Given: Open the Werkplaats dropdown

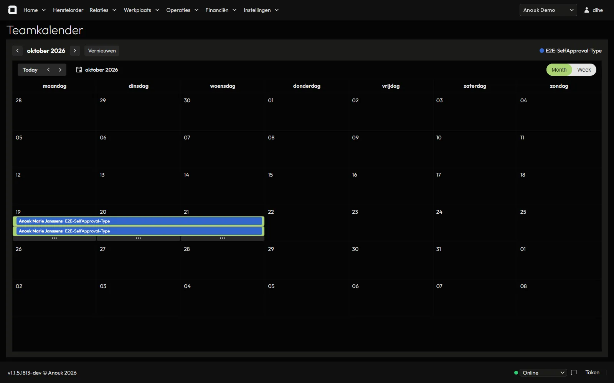Looking at the screenshot, I should coord(141,10).
